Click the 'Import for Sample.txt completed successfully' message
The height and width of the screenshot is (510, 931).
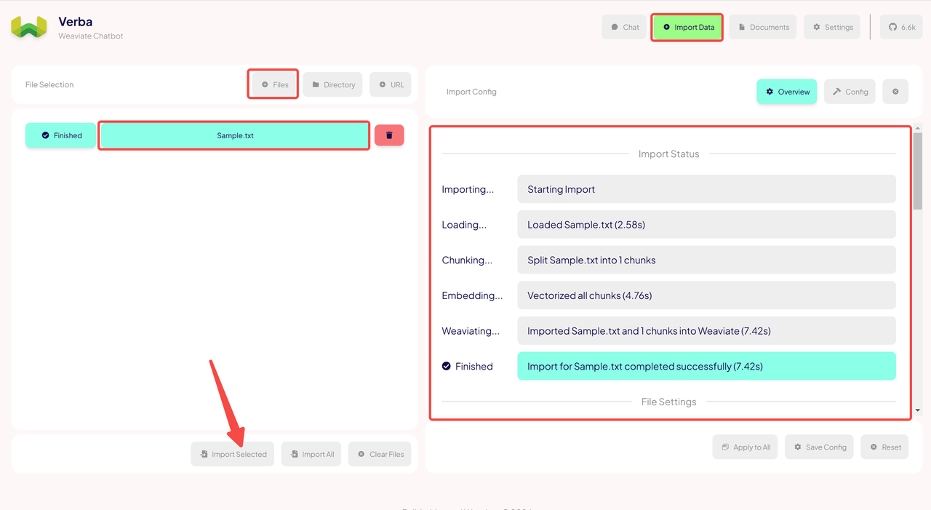[706, 367]
